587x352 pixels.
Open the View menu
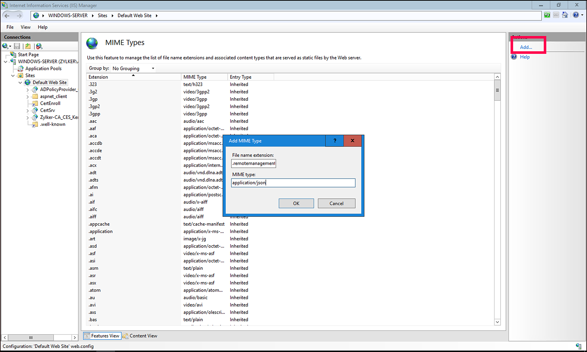click(x=25, y=27)
